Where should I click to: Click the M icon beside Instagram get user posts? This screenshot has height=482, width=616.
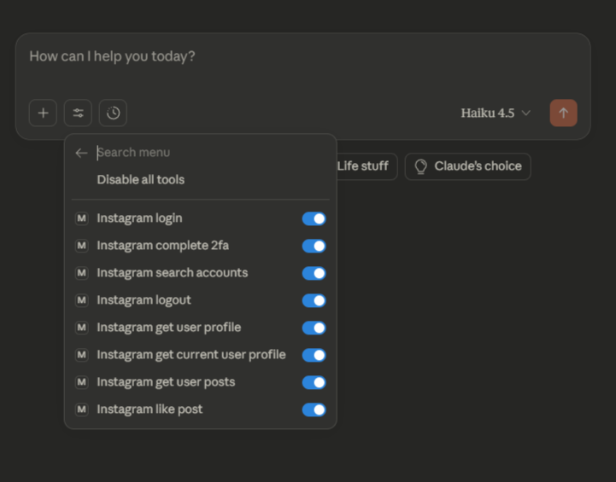point(82,382)
